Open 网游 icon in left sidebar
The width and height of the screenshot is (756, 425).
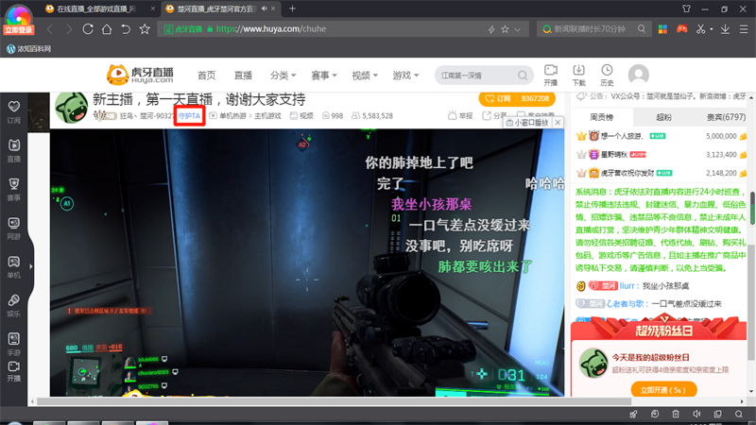click(x=14, y=228)
